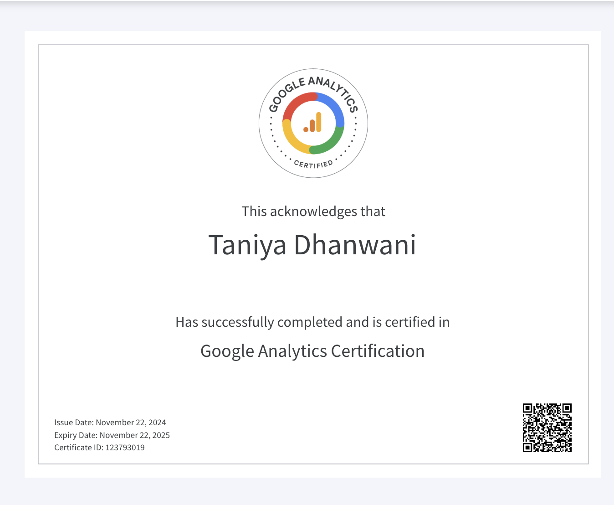Image resolution: width=614 pixels, height=505 pixels.
Task: Select the Certificate ID 123793019
Action: [x=99, y=448]
